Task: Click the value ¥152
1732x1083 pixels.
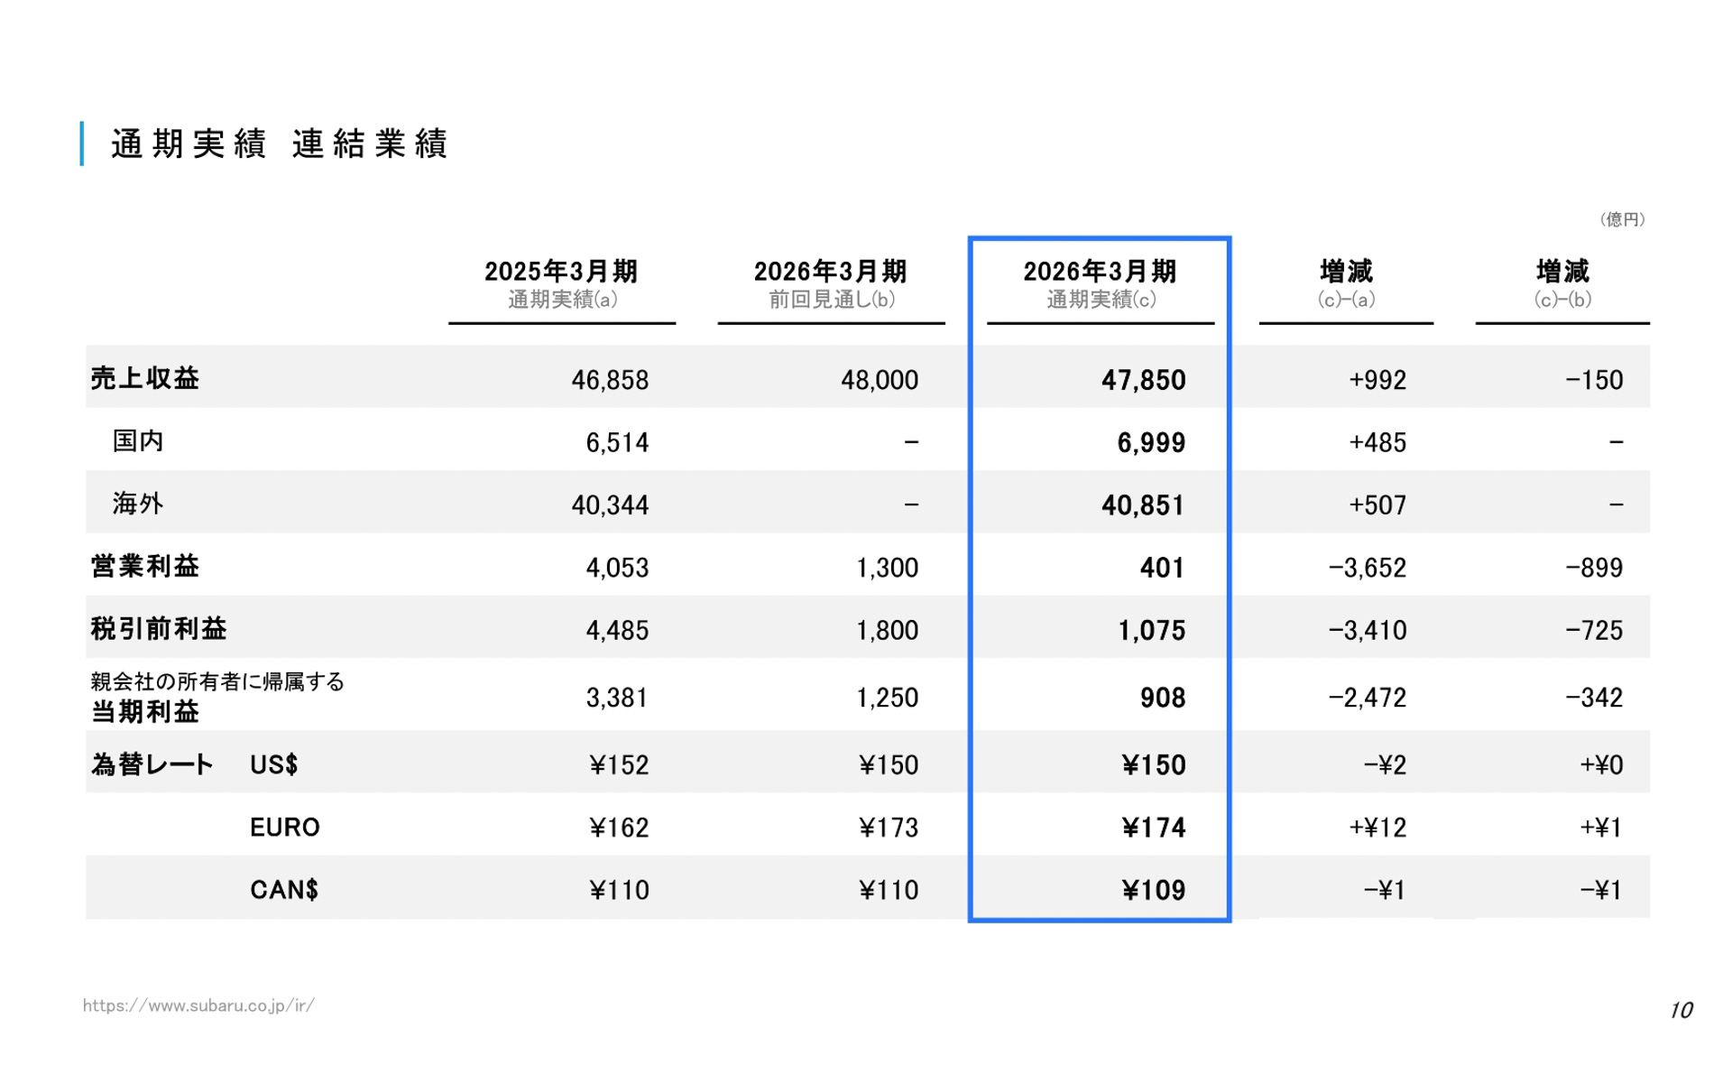Action: coord(619,765)
